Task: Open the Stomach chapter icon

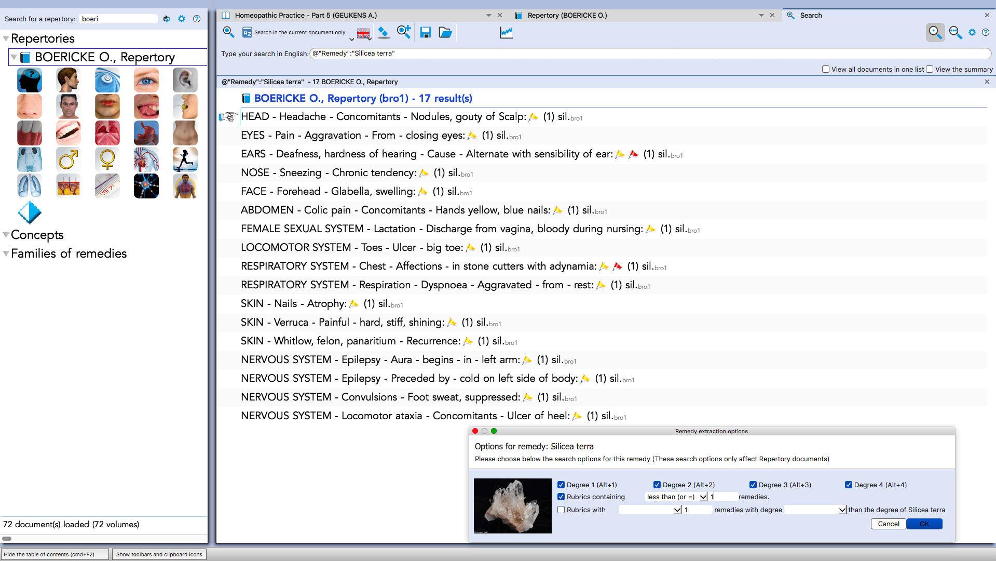Action: 146,133
